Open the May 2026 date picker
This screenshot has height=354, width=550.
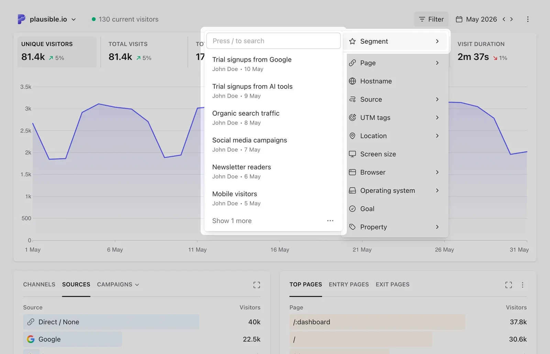pyautogui.click(x=476, y=19)
